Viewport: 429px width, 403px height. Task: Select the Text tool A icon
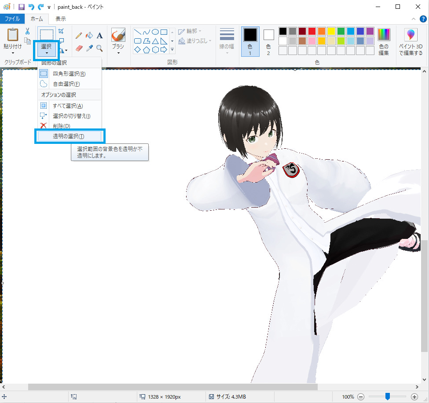[x=99, y=36]
